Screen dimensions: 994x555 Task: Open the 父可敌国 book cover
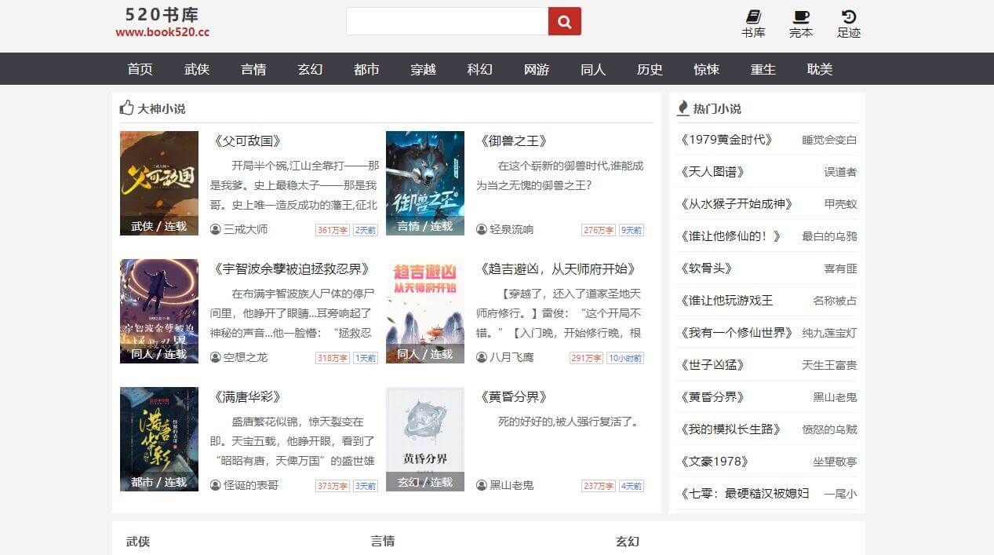pos(159,183)
